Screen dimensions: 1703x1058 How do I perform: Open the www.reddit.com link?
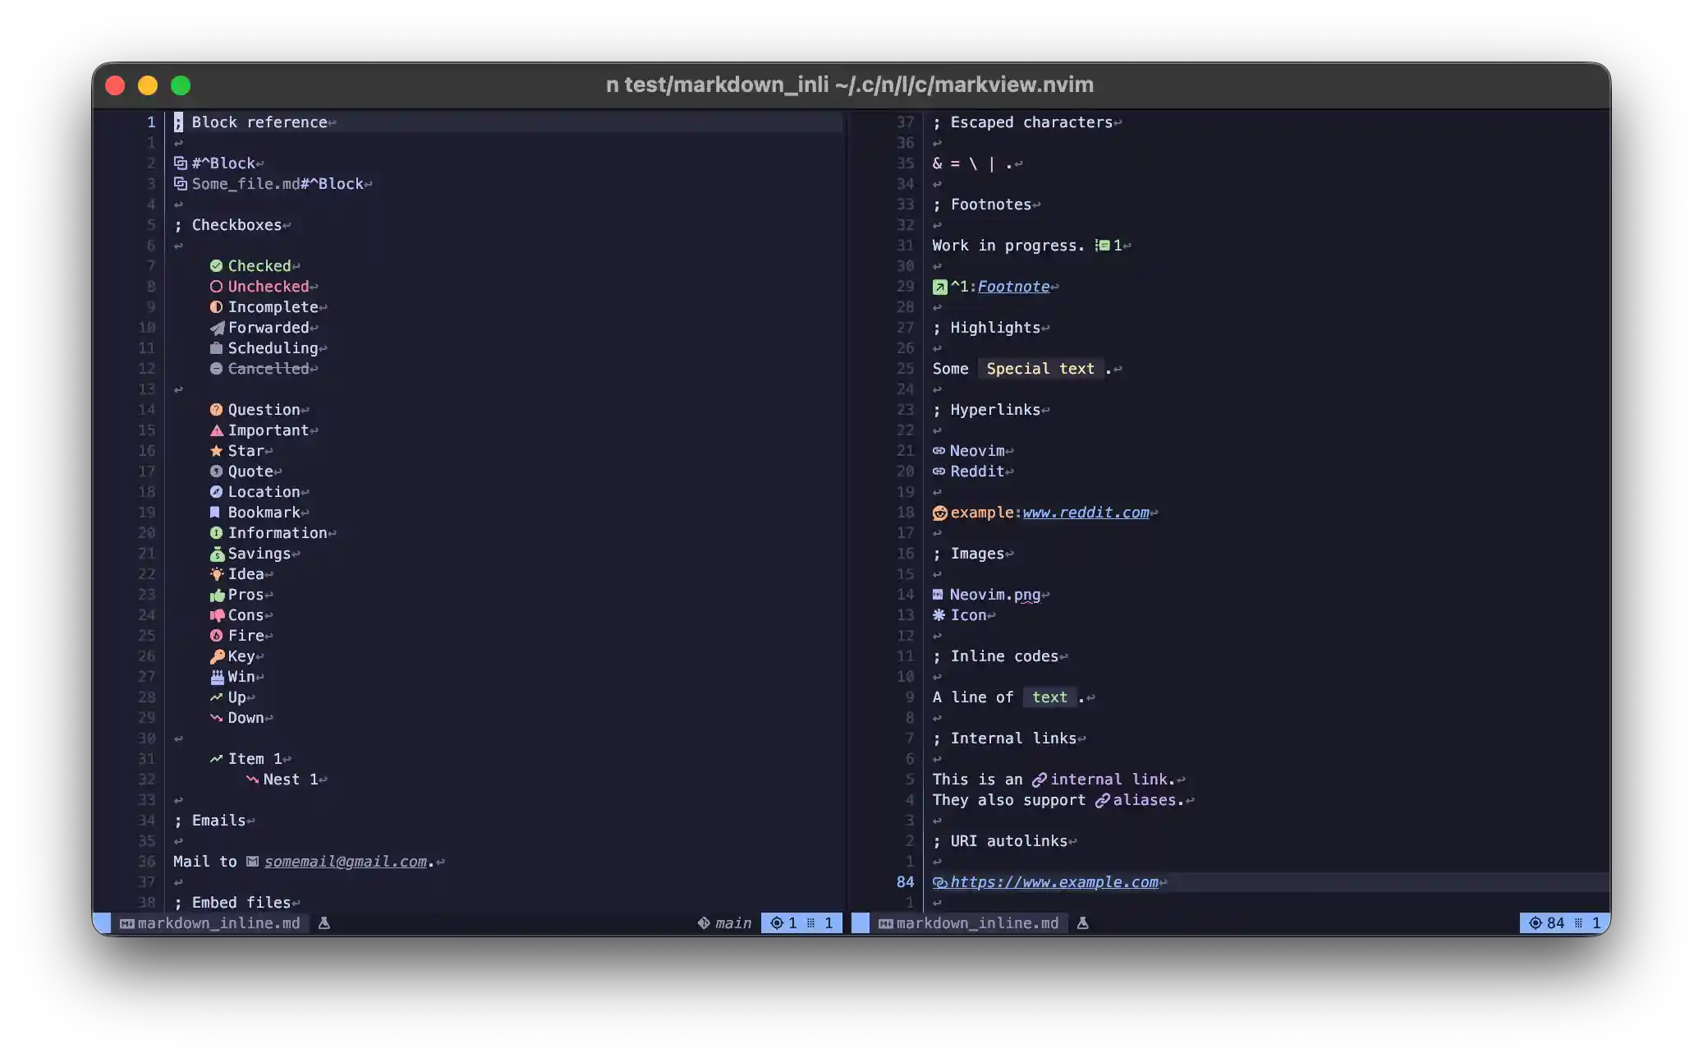(1086, 513)
